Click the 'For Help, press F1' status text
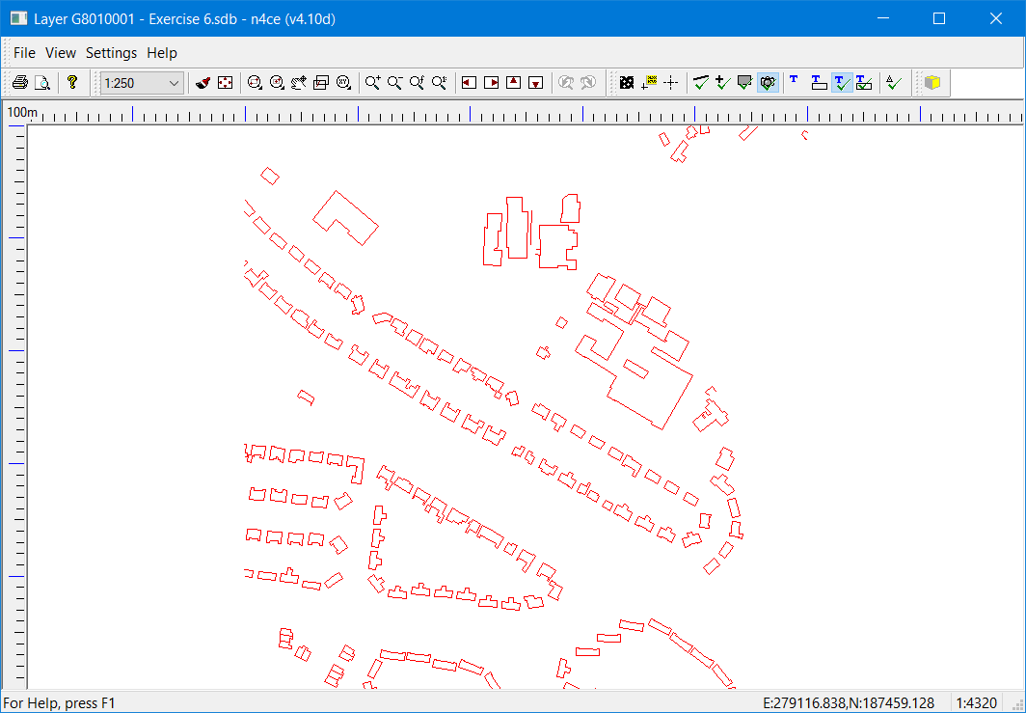 pyautogui.click(x=59, y=703)
